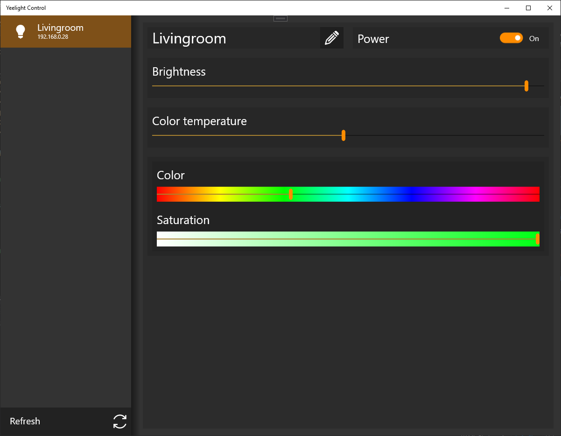The height and width of the screenshot is (436, 561).
Task: Click the small grip handle at top
Action: click(x=280, y=18)
